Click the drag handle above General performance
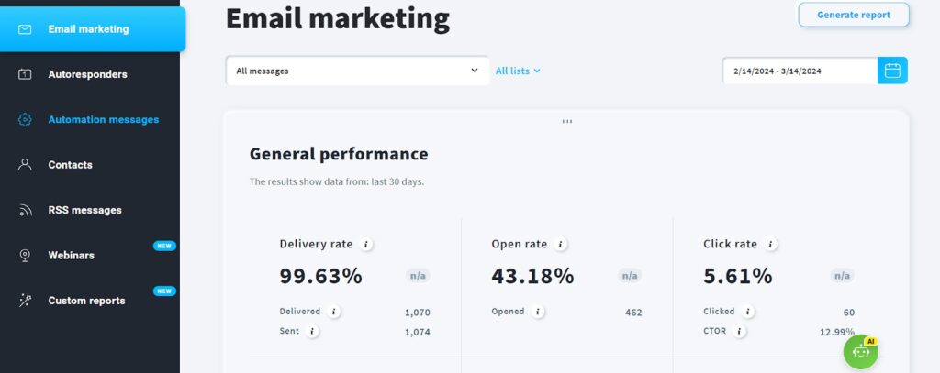 (566, 121)
